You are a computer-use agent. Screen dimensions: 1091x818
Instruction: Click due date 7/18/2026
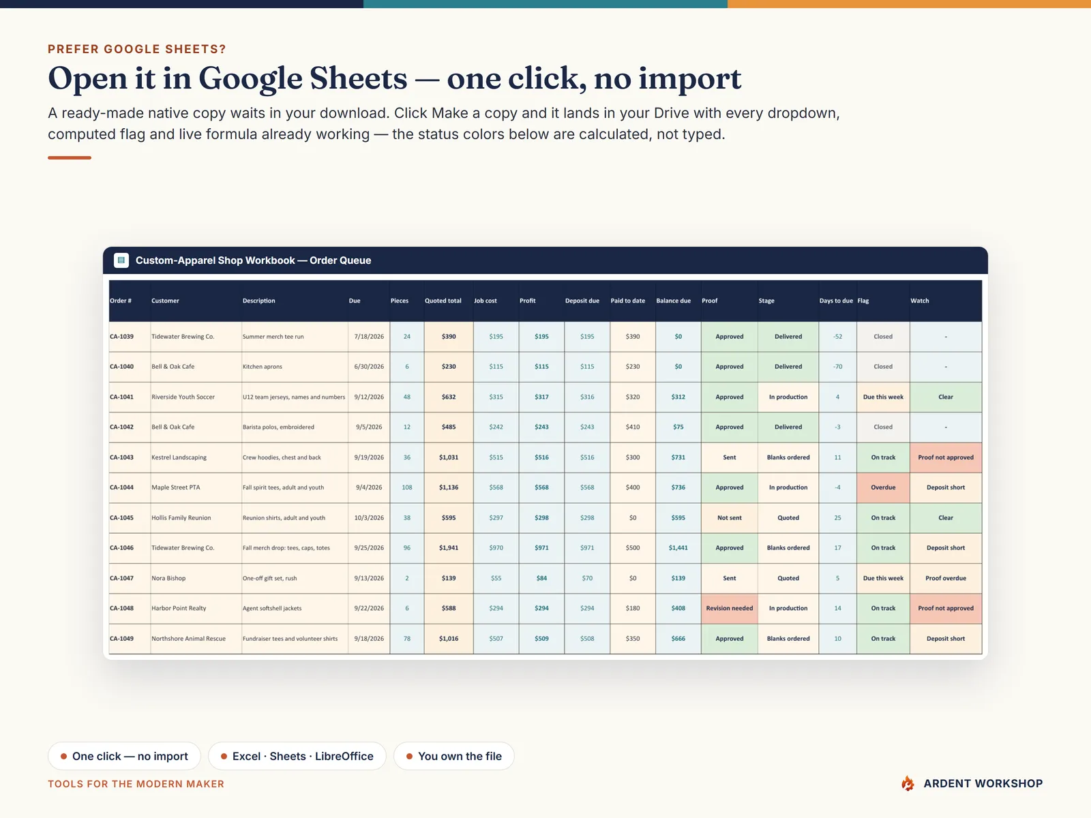tap(369, 337)
